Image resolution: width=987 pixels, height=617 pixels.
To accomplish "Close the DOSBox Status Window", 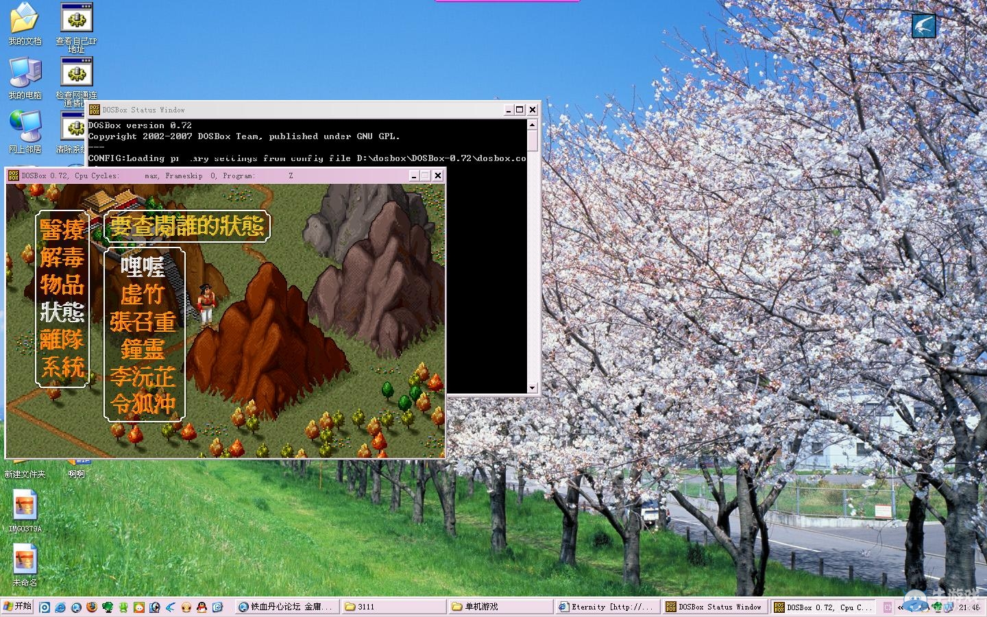I will point(533,110).
